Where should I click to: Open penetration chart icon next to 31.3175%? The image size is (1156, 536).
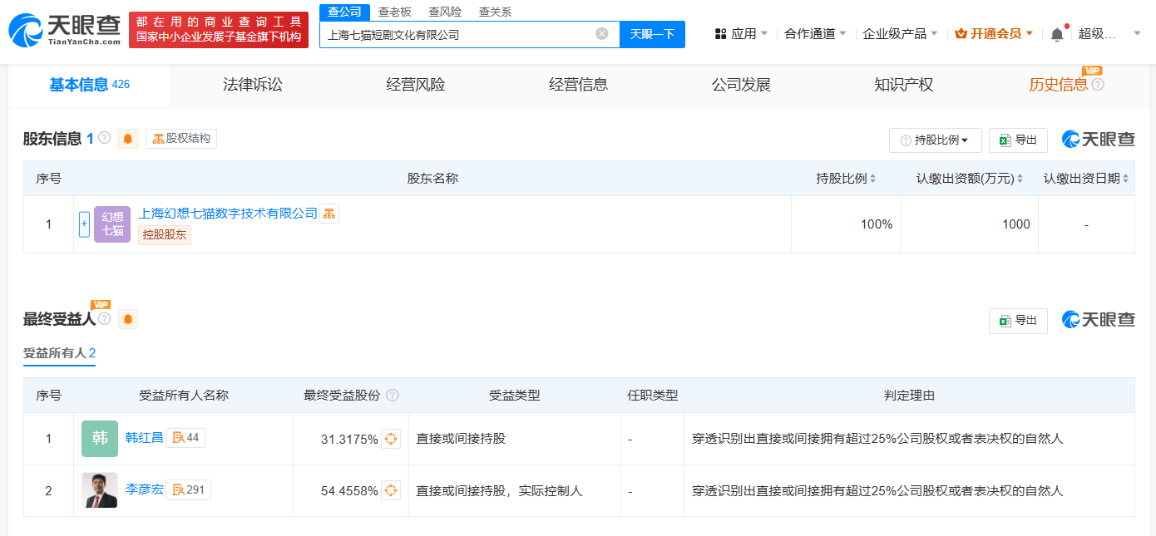[391, 439]
